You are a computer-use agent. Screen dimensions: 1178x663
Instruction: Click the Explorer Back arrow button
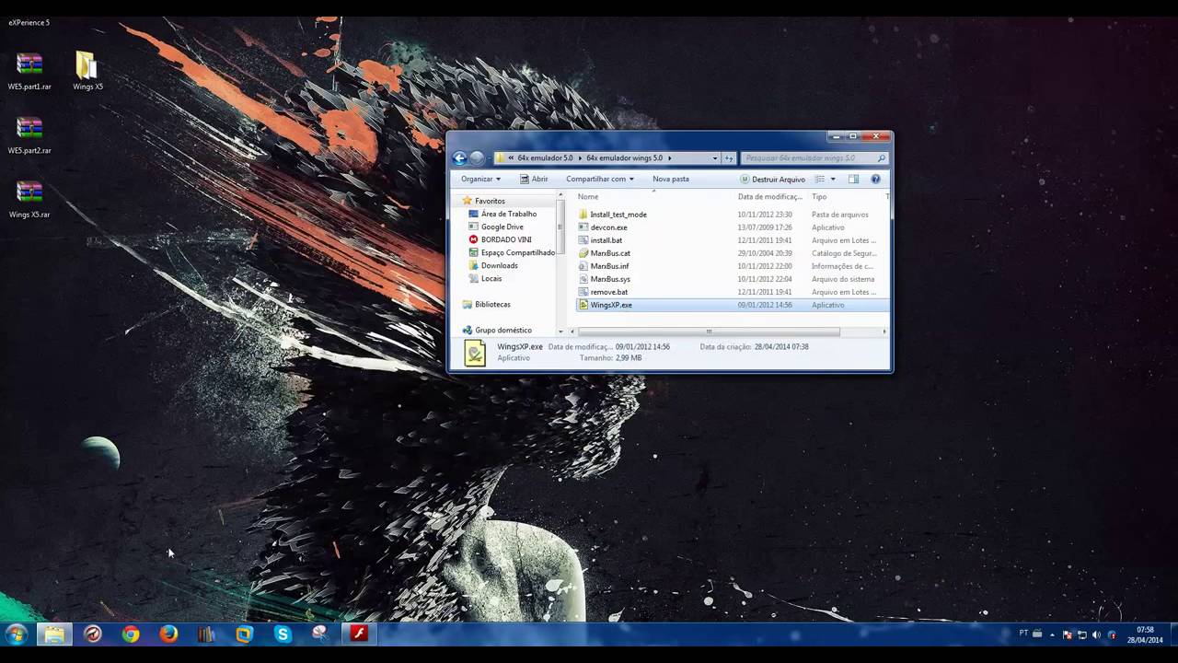[460, 158]
